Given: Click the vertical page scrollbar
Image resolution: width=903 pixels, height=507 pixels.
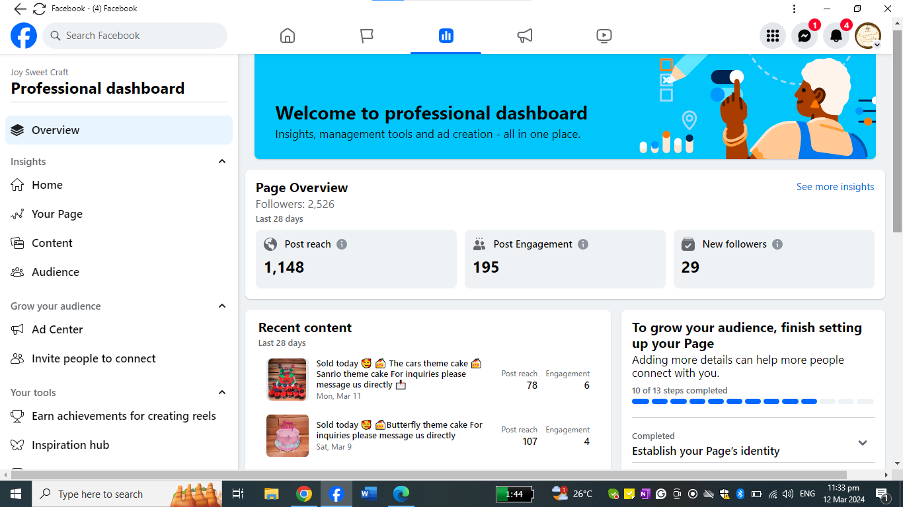Looking at the screenshot, I should coord(897,132).
